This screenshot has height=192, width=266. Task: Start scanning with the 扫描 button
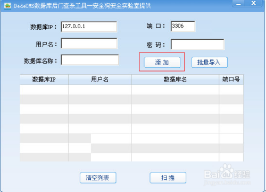(168, 178)
